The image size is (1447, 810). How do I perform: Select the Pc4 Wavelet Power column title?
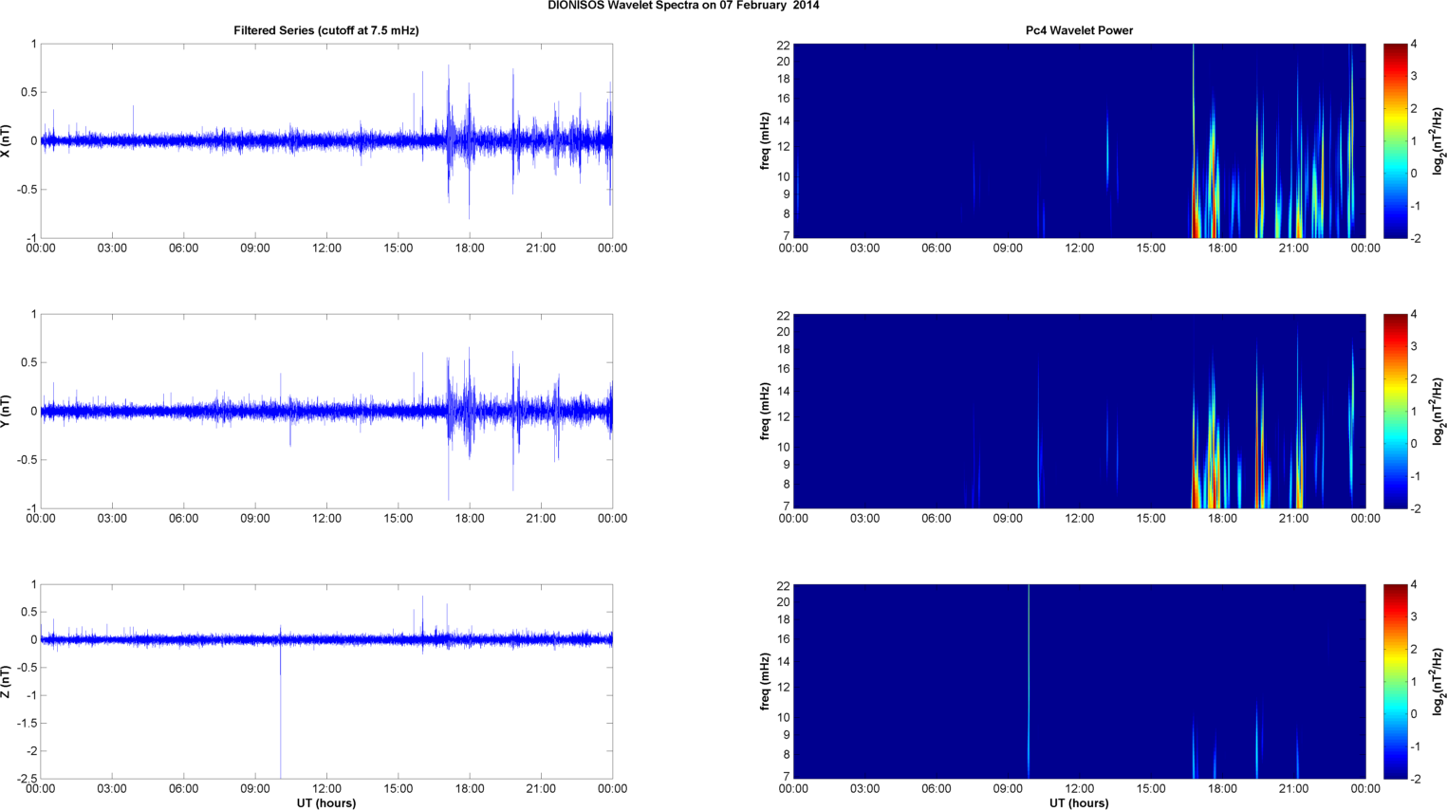[1079, 30]
